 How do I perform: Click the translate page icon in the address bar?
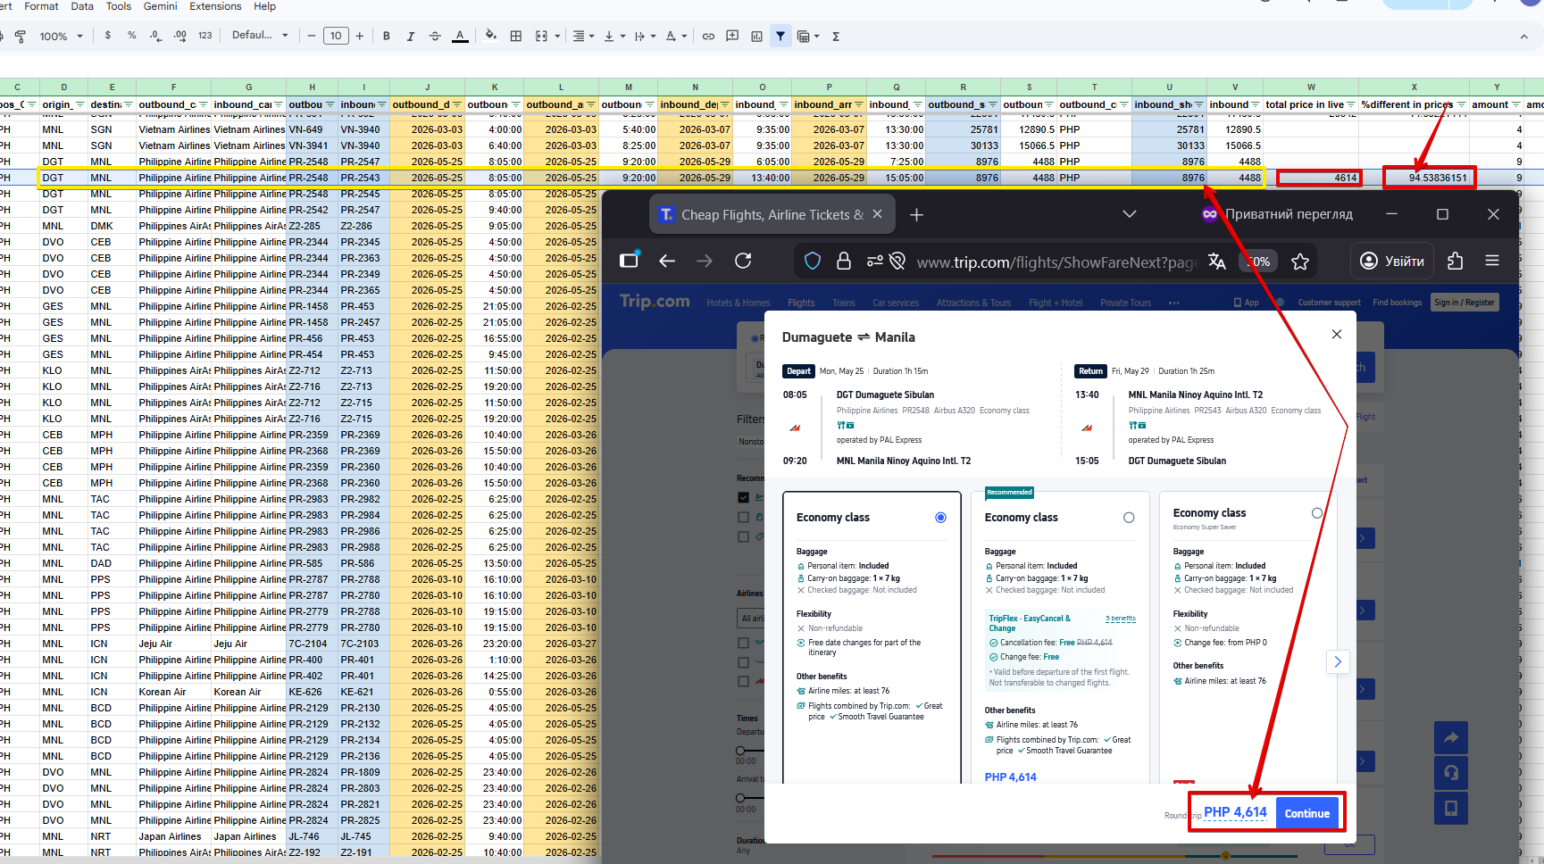tap(1216, 262)
